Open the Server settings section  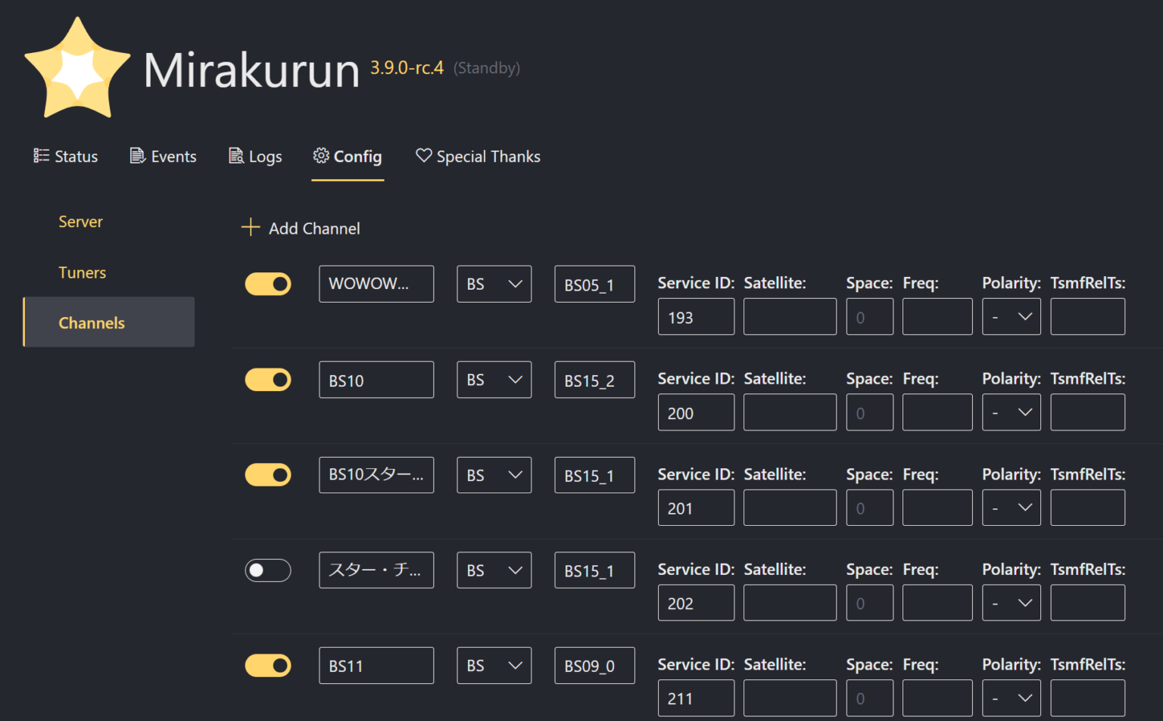pos(81,222)
